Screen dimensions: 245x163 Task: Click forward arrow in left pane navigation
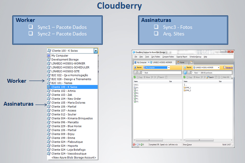(139, 73)
